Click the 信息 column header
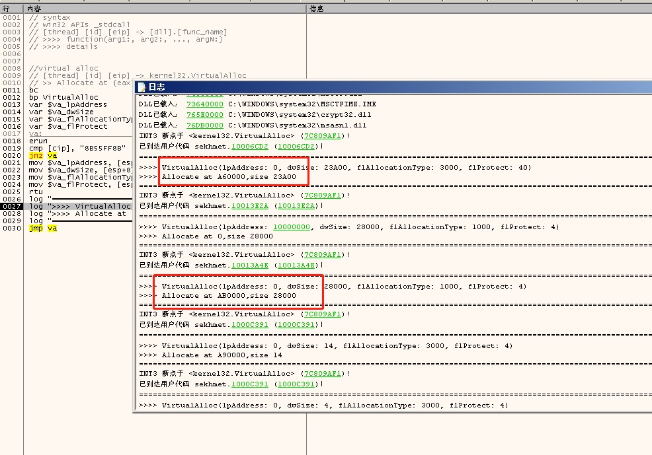This screenshot has height=455, width=652. [317, 9]
